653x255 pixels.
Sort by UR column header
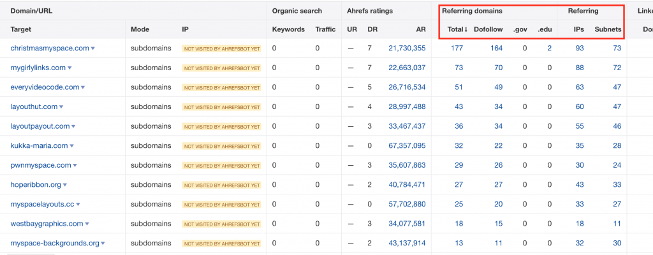point(351,29)
